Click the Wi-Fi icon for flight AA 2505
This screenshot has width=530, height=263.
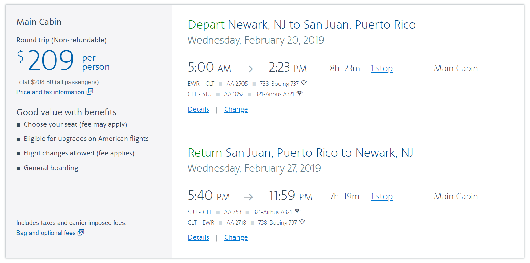click(304, 83)
